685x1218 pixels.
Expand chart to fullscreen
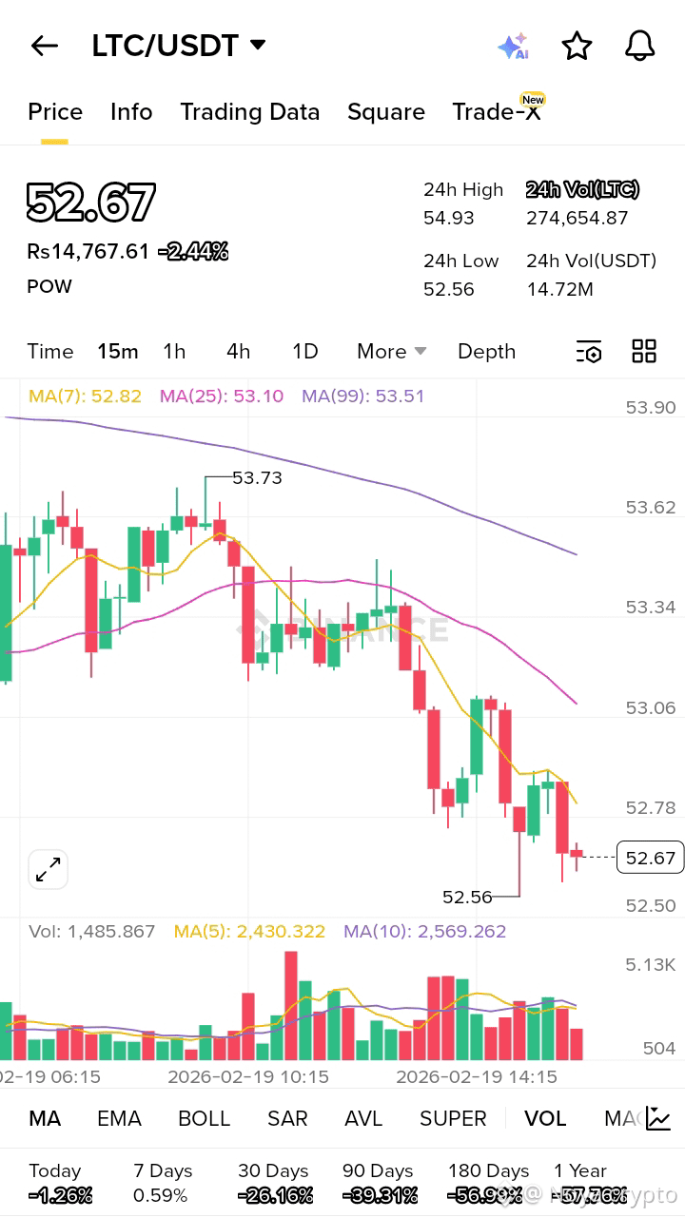point(48,869)
